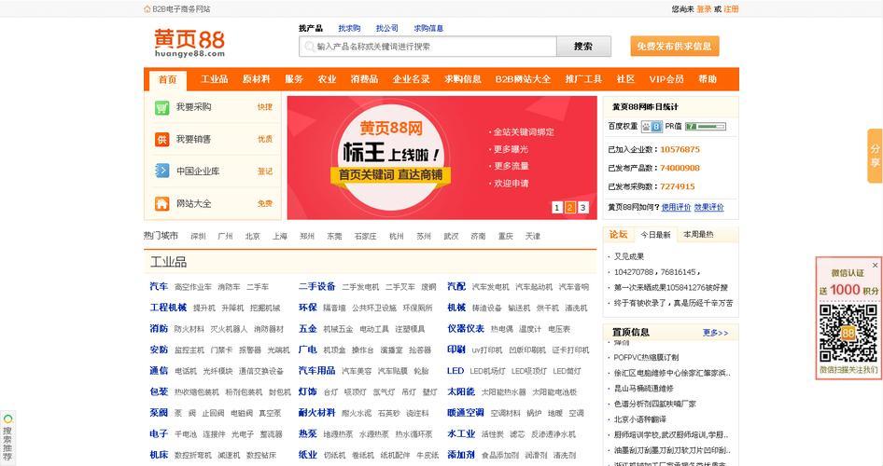
Task: Select hot city 深圳
Action: [x=198, y=236]
